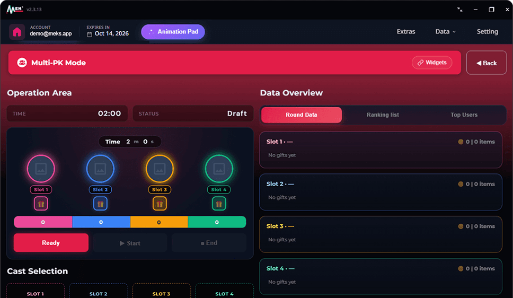Screen dimensions: 513x298
Task: Expand the Data dropdown menu
Action: pyautogui.click(x=445, y=32)
